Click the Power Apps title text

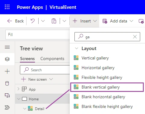pyautogui.click(x=30, y=7)
